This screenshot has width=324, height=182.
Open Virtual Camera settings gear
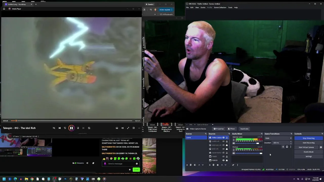pyautogui.click(x=321, y=147)
